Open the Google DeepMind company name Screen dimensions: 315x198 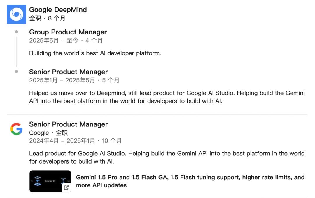pos(58,10)
